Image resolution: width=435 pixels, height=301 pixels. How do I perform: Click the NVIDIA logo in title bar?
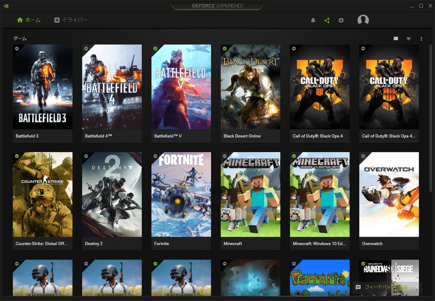point(5,5)
